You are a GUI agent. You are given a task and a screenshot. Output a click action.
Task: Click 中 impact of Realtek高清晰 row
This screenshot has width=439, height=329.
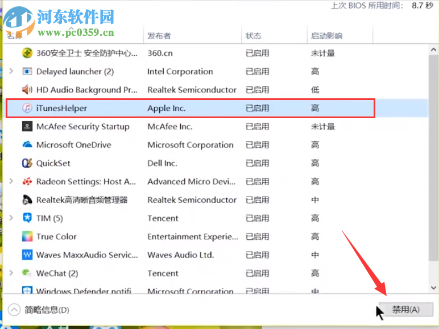point(315,200)
